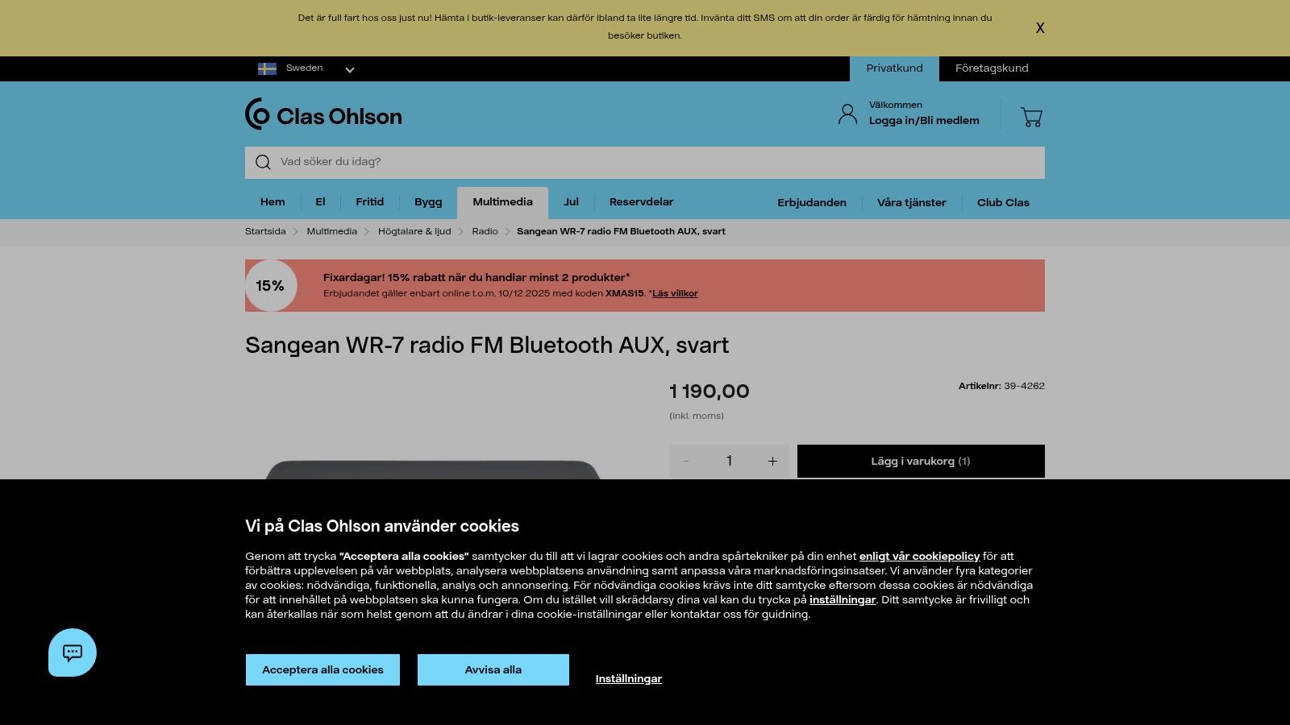Decrease quantity with the minus button

point(686,462)
